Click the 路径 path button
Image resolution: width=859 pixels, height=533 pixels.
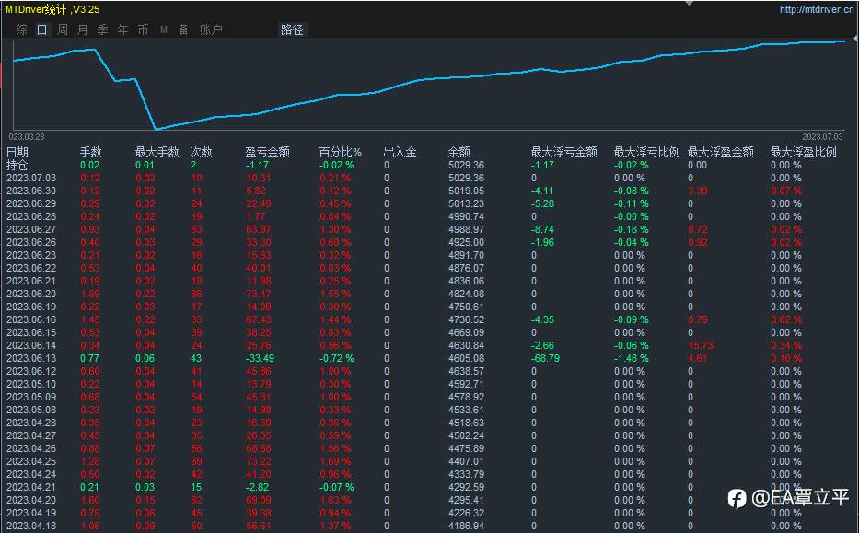point(292,29)
